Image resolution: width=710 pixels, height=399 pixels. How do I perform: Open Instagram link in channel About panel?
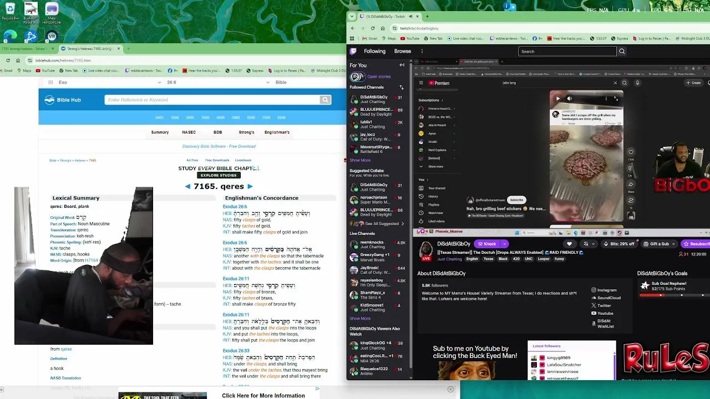(604, 290)
